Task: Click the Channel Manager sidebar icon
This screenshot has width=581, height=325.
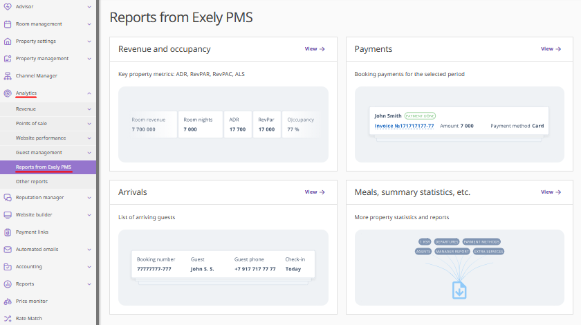Action: click(8, 76)
